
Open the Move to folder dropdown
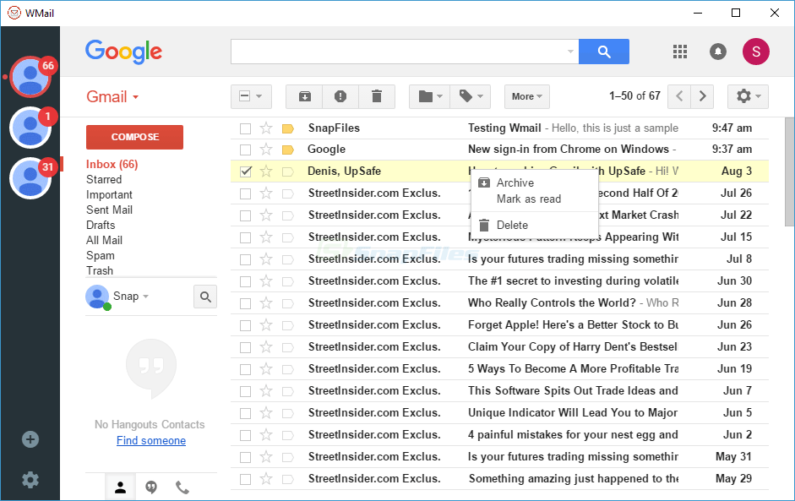coord(429,96)
